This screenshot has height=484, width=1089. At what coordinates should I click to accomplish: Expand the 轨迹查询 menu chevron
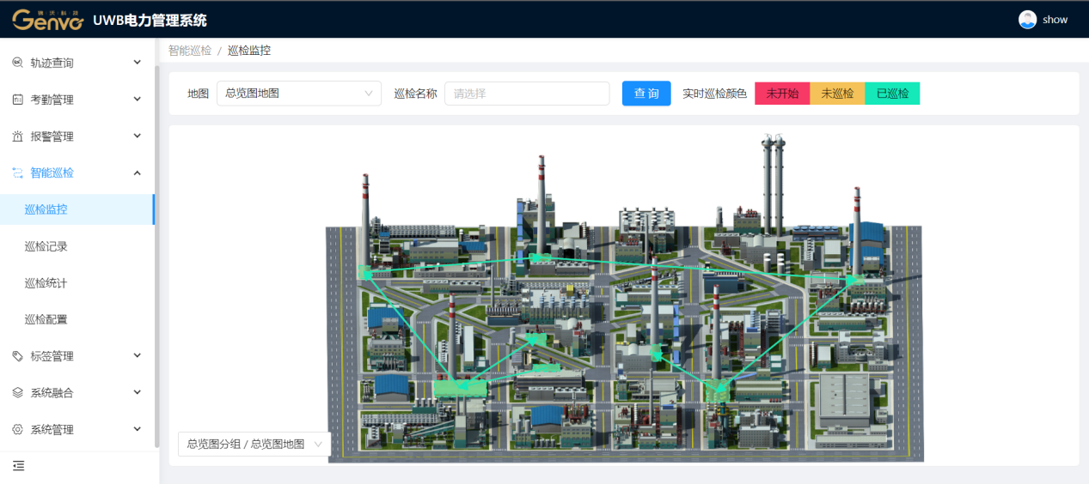click(x=138, y=63)
